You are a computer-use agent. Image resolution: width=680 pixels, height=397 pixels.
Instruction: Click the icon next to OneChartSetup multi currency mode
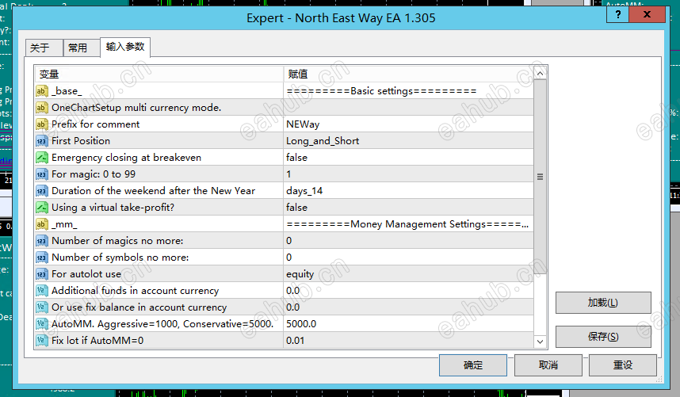coord(42,108)
